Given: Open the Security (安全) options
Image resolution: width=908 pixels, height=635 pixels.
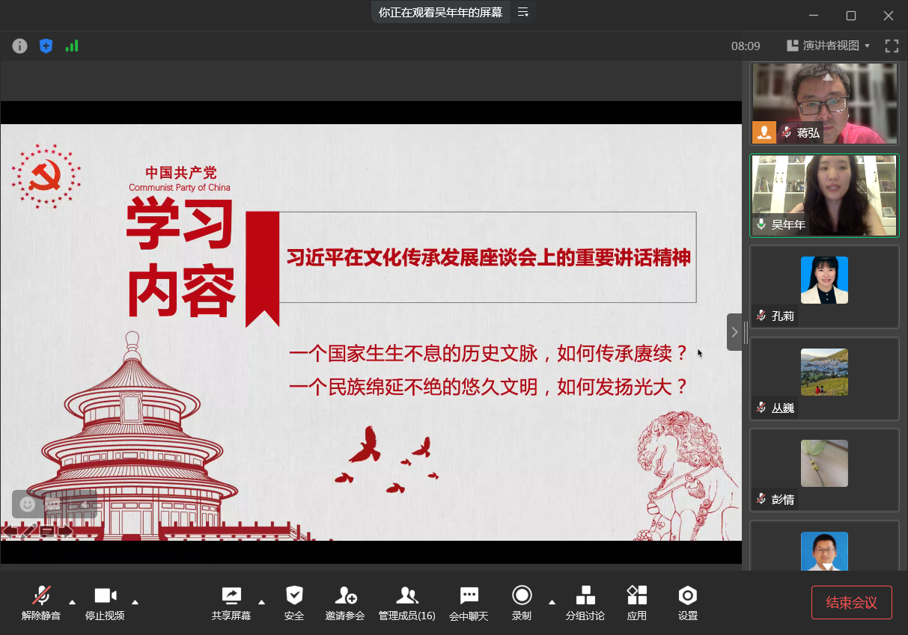Looking at the screenshot, I should [x=294, y=603].
